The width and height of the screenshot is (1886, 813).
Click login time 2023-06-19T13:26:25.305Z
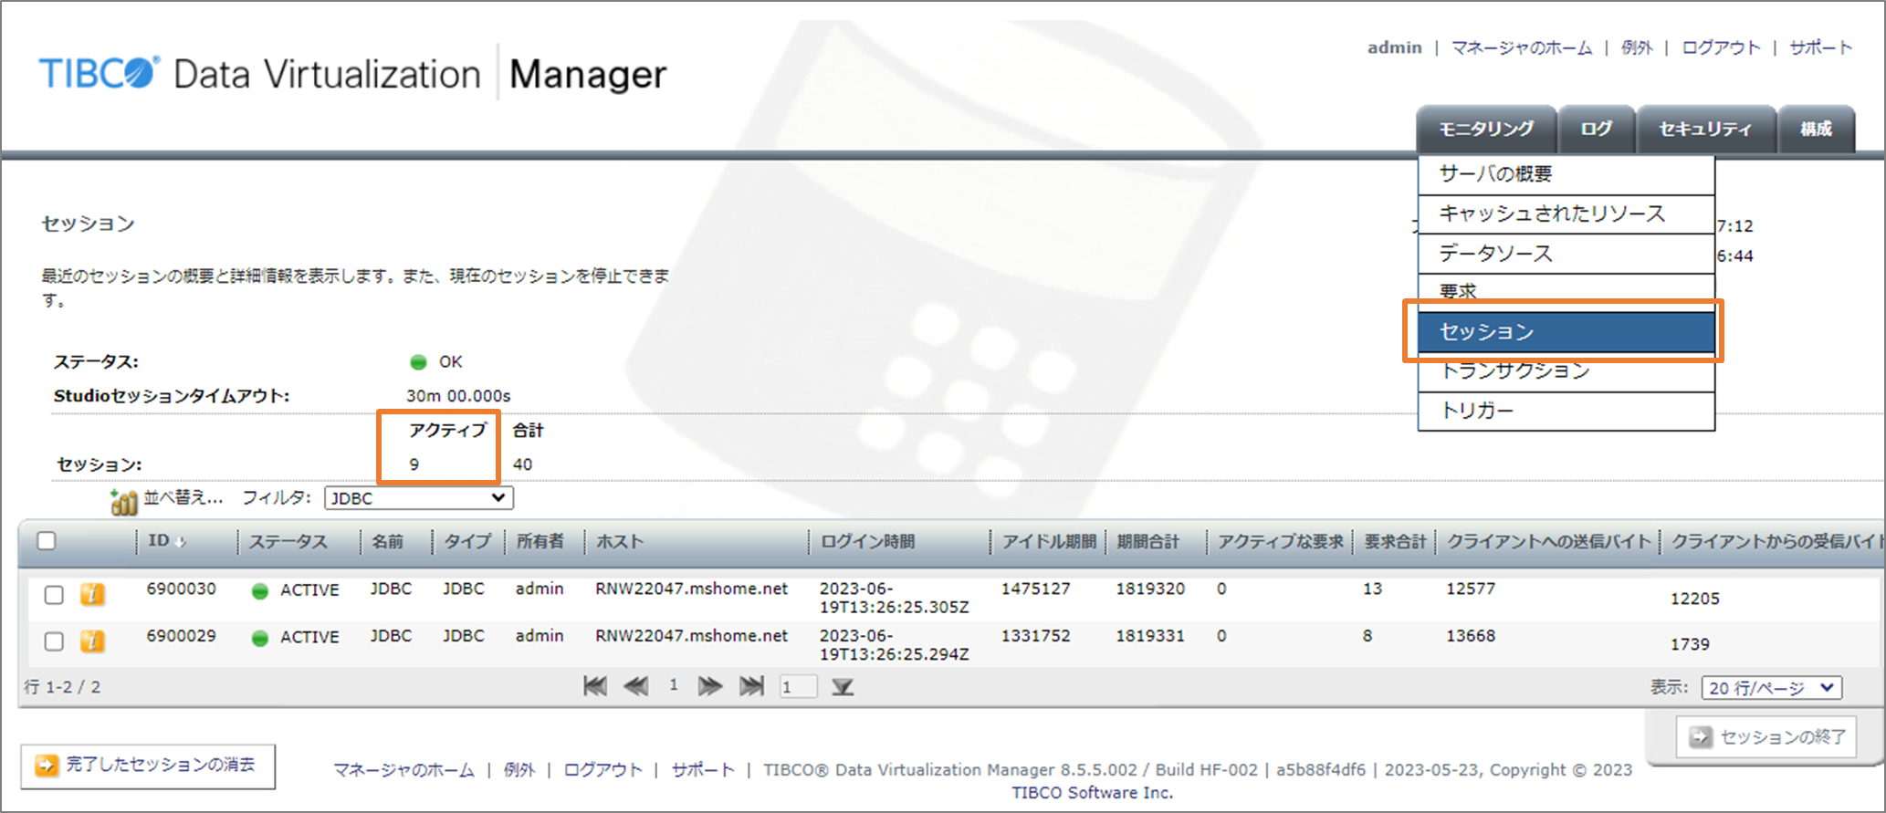coord(895,599)
